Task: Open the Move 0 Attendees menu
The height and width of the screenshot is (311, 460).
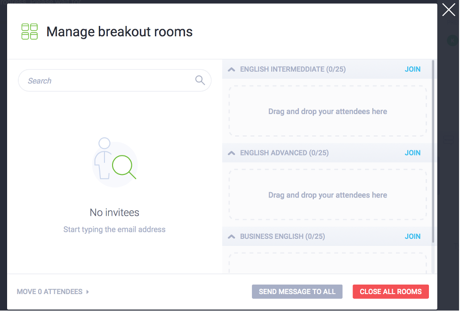Action: [x=49, y=292]
